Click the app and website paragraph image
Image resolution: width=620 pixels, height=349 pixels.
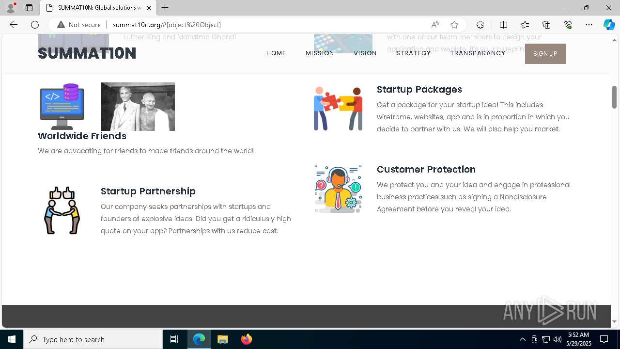click(x=343, y=43)
